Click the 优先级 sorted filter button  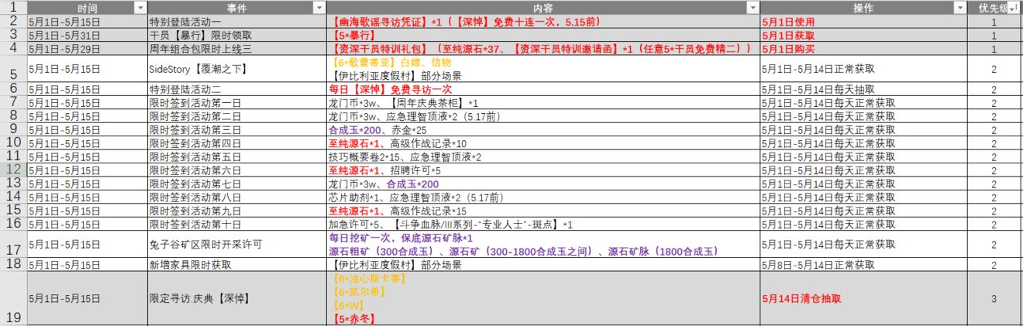click(1015, 7)
